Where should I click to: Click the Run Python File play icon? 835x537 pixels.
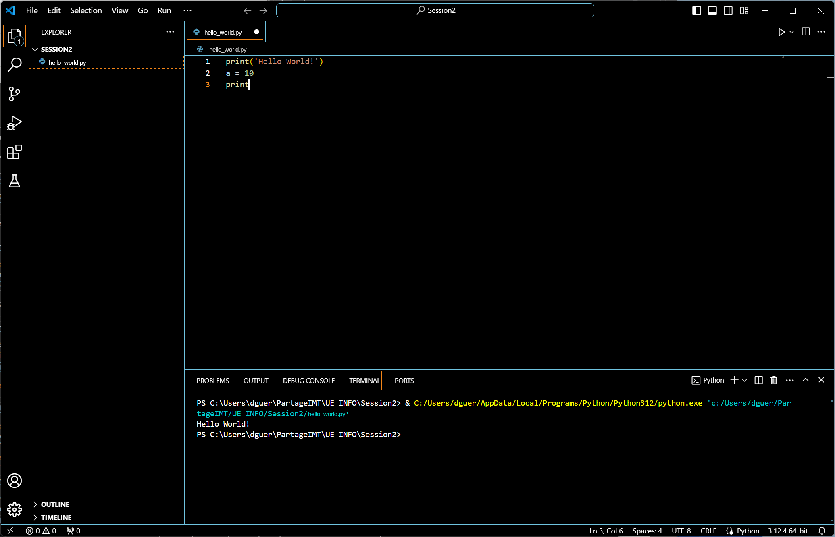(781, 32)
